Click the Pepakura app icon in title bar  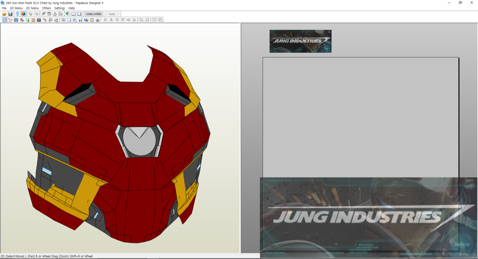pos(3,3)
